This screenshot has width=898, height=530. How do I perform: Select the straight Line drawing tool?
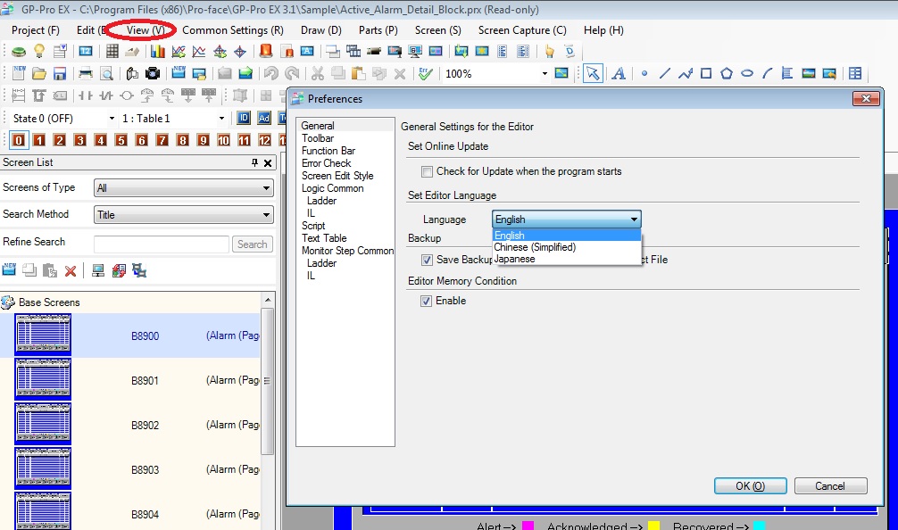click(x=664, y=73)
